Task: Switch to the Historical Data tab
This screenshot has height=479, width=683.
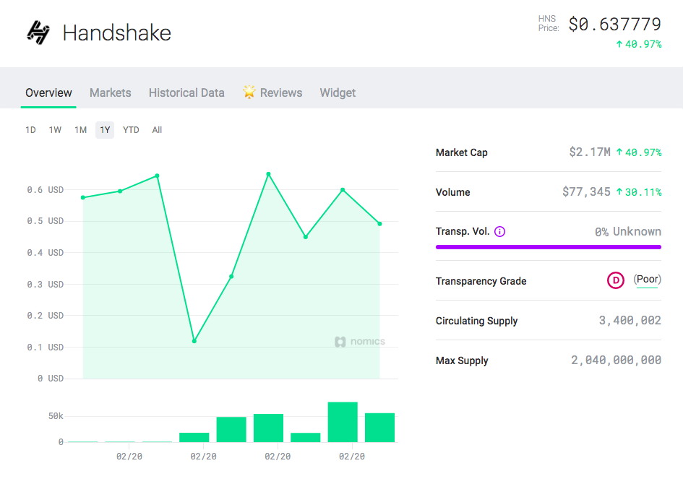Action: coord(186,92)
